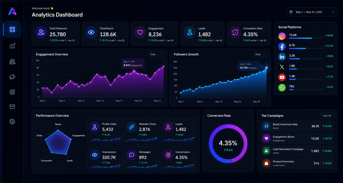Open the goals target icon in sidebar

coord(12,92)
